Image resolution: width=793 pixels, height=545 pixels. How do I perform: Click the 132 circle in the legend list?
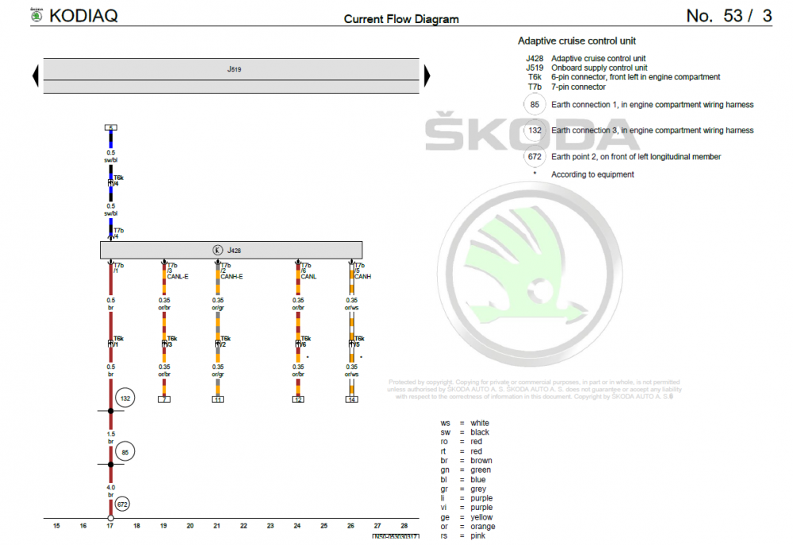pos(534,131)
